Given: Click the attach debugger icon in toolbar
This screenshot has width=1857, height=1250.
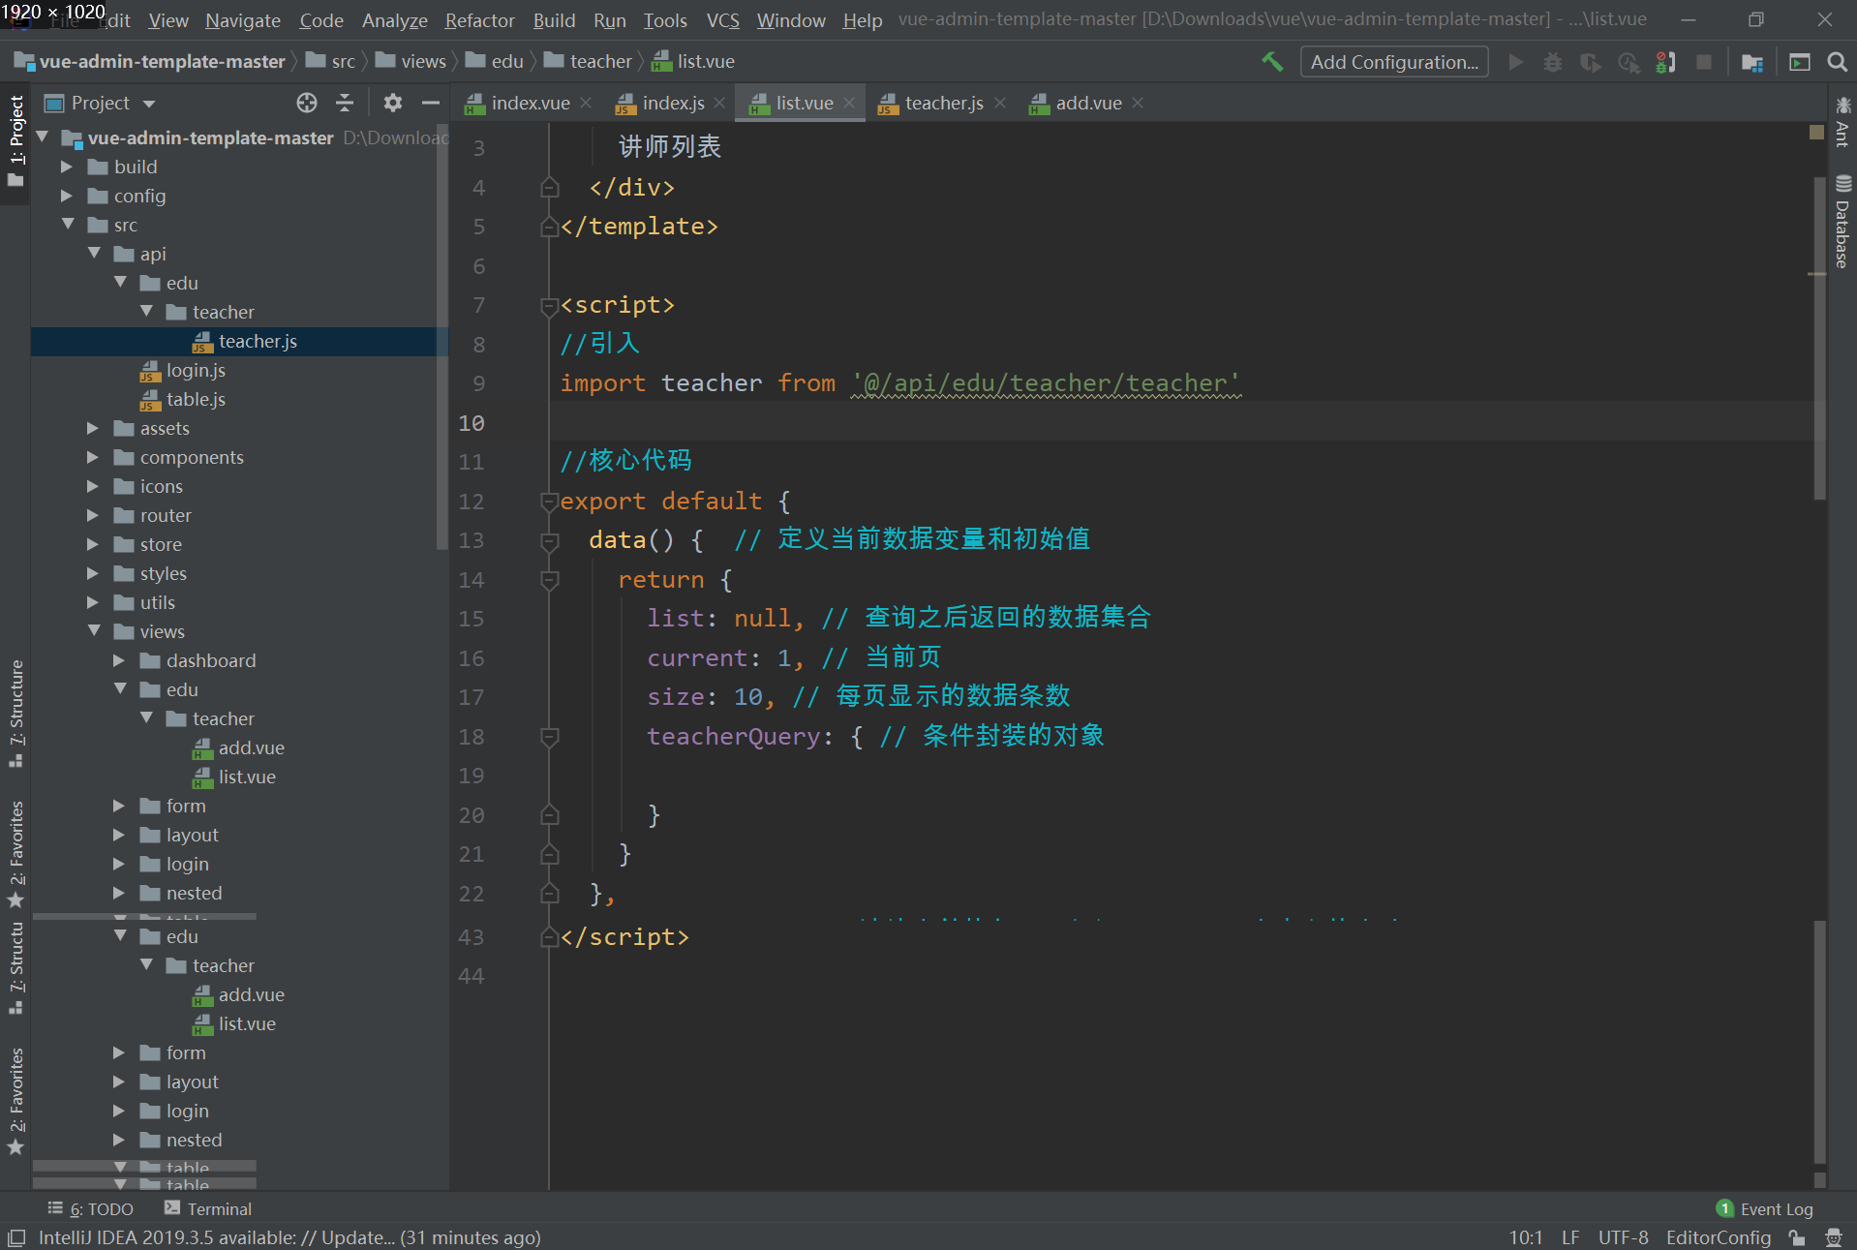Looking at the screenshot, I should (x=1665, y=62).
